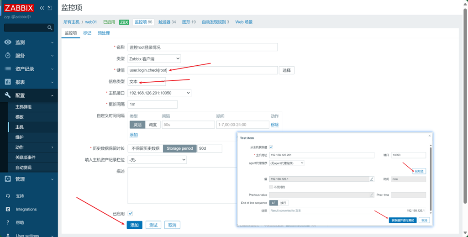Open the 触发器 34 tab
Viewport: 468px width, 237px height.
pyautogui.click(x=167, y=22)
